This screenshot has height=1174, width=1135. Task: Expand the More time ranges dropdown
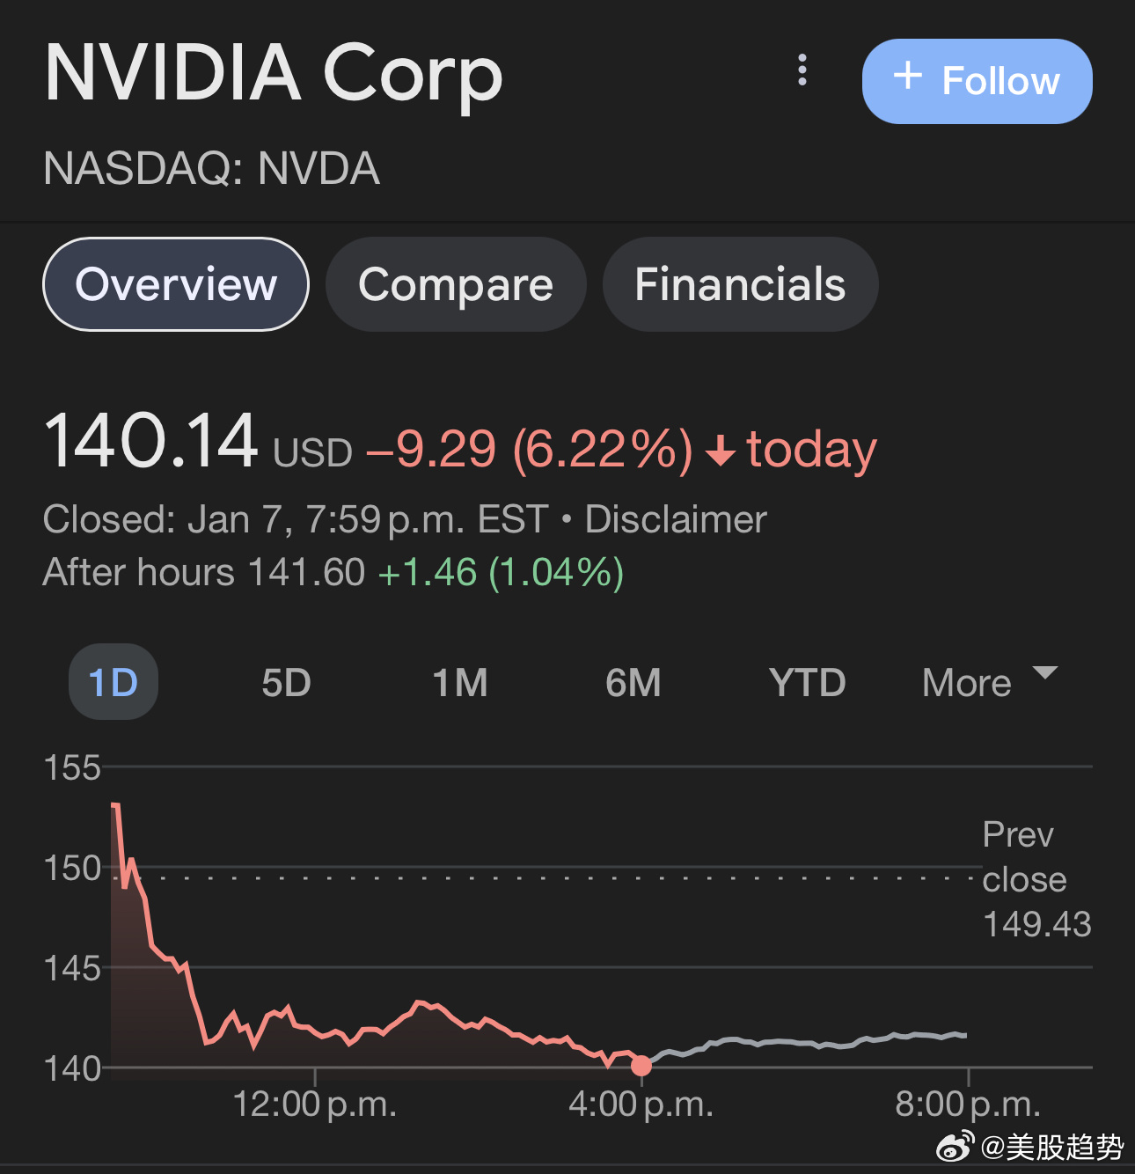[990, 682]
